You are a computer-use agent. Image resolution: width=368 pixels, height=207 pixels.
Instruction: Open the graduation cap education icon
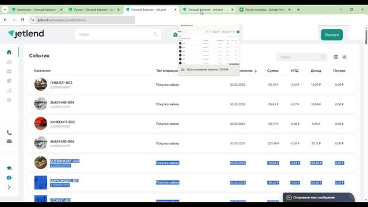[x=9, y=168]
